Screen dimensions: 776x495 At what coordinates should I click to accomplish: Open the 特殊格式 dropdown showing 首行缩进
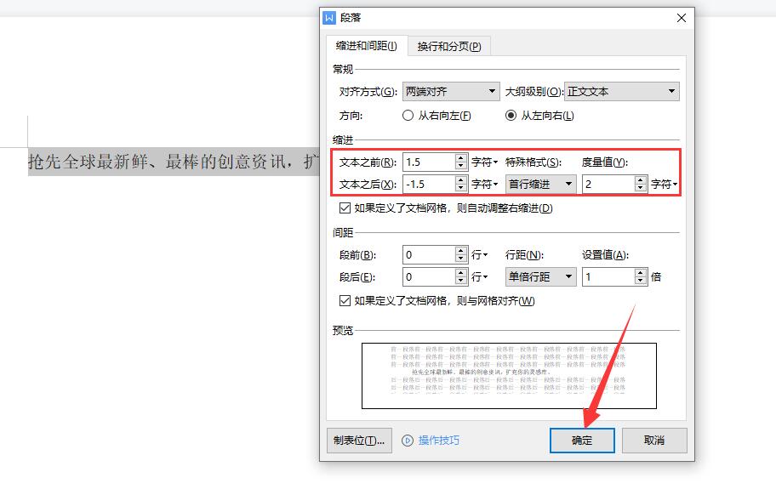click(541, 184)
